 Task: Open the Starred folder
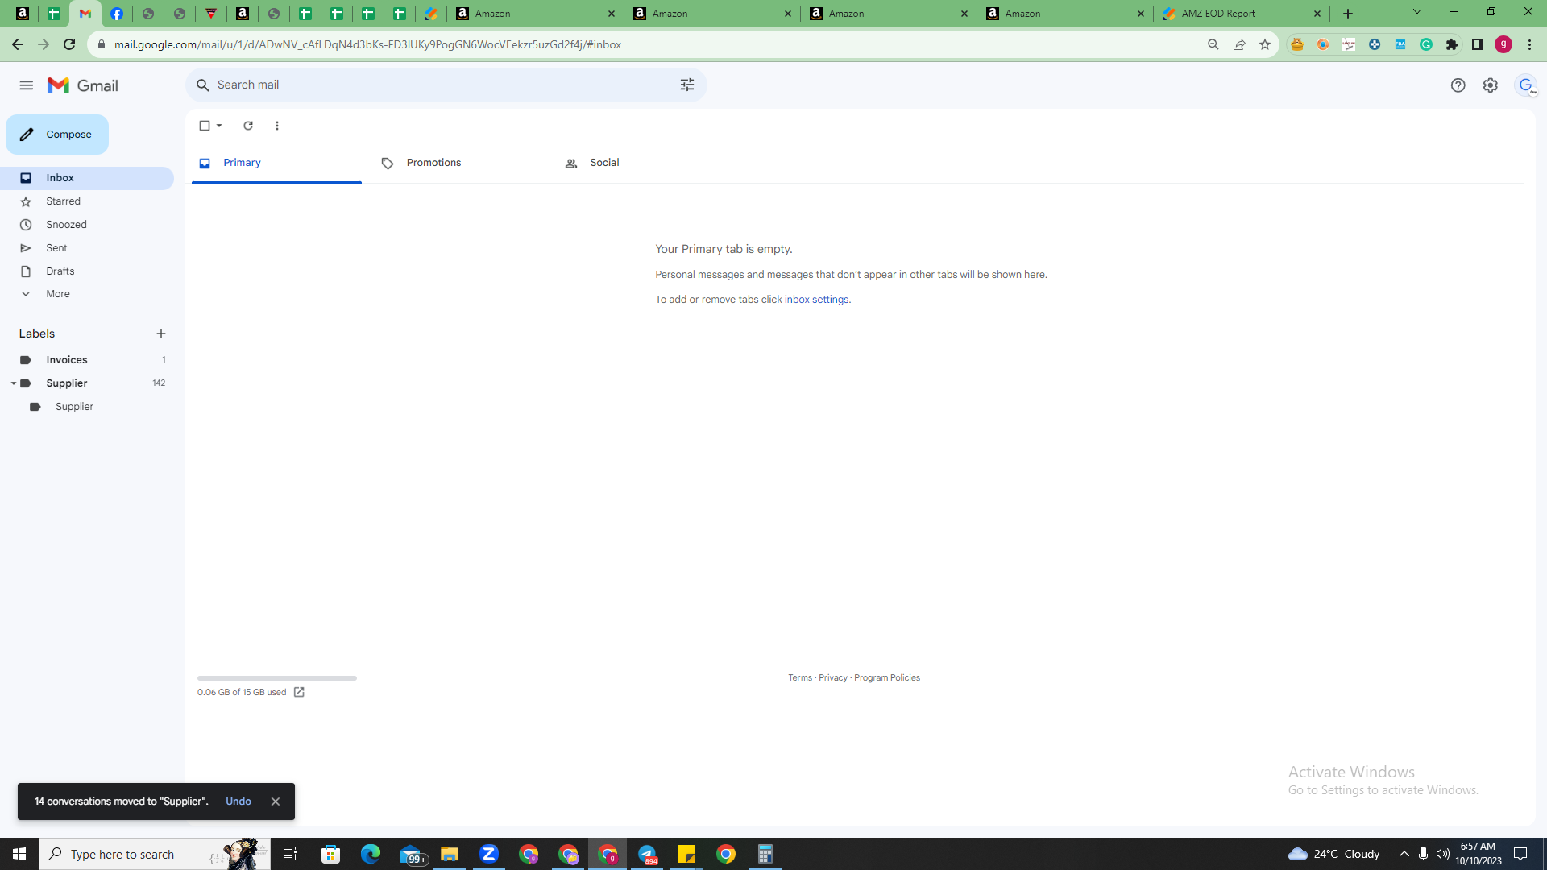coord(87,201)
